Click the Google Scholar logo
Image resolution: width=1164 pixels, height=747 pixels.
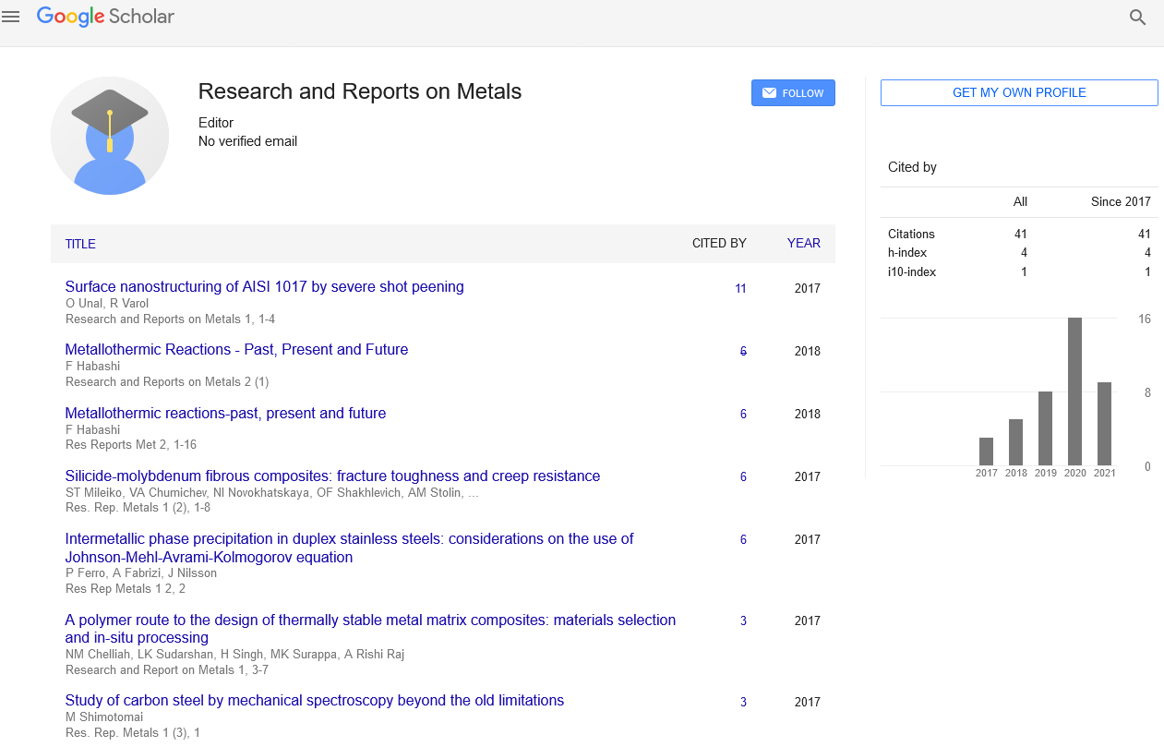point(105,17)
